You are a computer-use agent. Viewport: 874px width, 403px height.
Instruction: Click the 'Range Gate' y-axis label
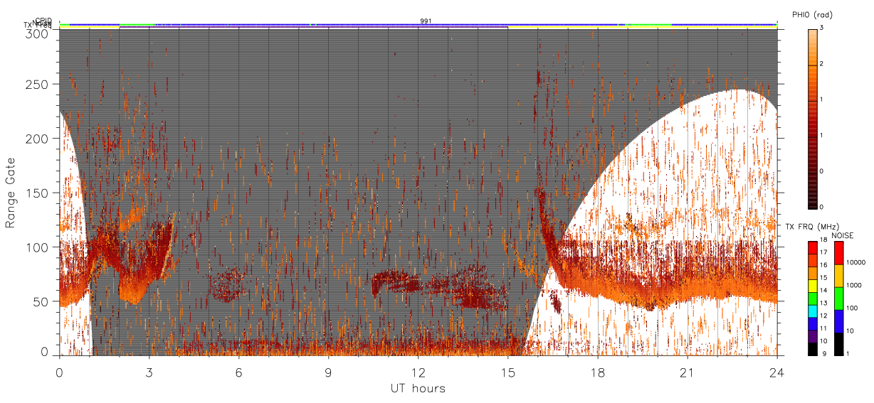point(11,193)
